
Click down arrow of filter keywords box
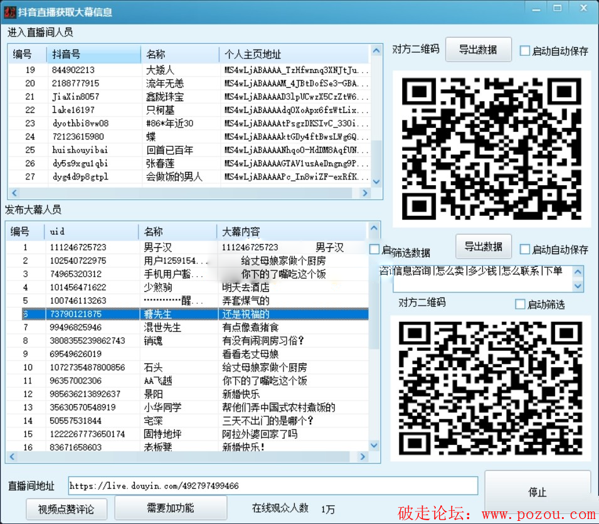pos(578,286)
